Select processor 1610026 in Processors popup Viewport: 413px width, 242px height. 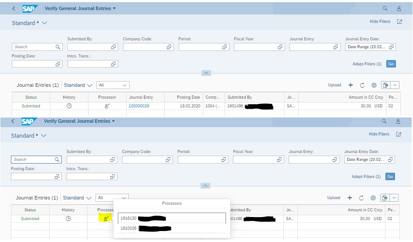pos(172,228)
